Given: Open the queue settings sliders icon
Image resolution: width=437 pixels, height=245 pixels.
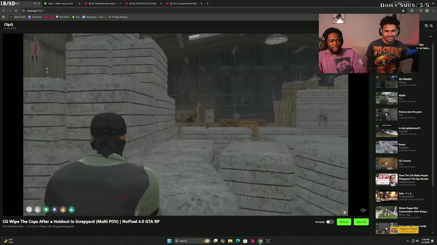Looking at the screenshot, I should click(x=431, y=26).
